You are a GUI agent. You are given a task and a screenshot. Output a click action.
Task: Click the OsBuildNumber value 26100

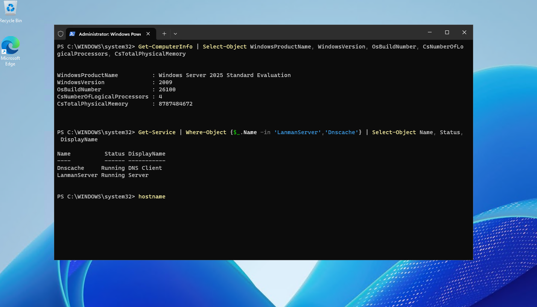[167, 89]
